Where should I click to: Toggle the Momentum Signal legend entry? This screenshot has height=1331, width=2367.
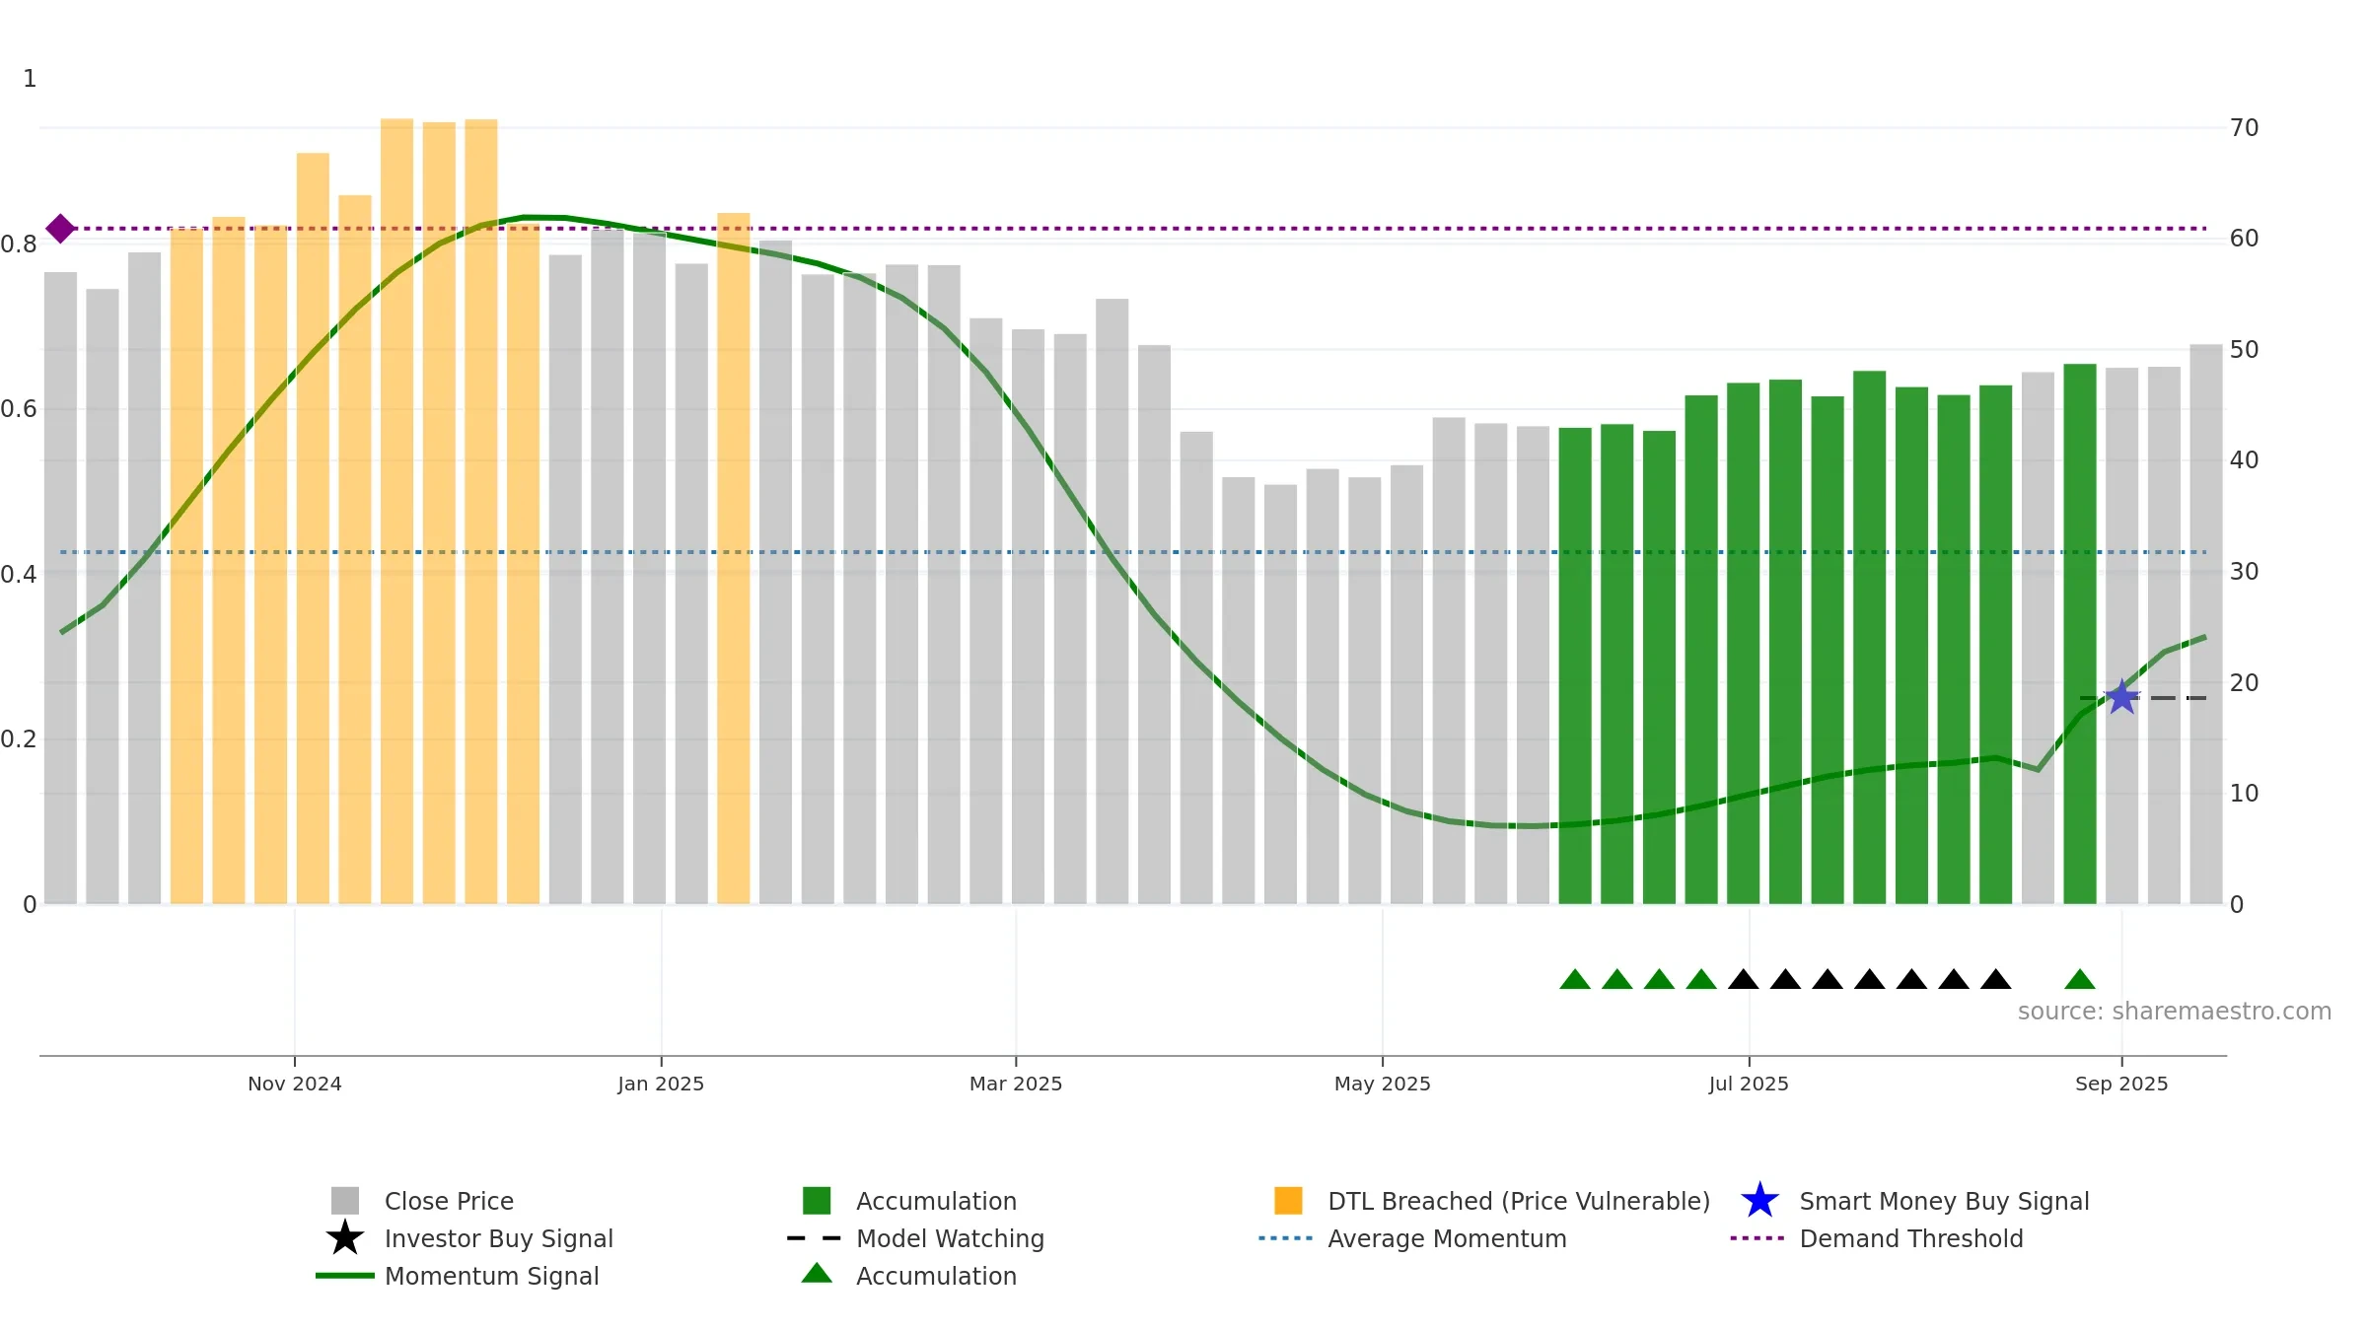point(458,1276)
